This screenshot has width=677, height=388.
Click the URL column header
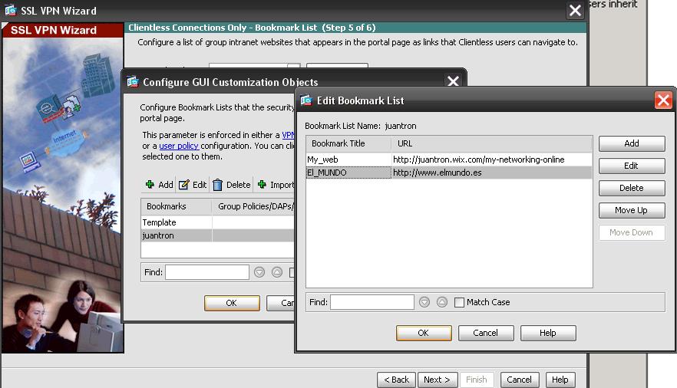pos(492,143)
